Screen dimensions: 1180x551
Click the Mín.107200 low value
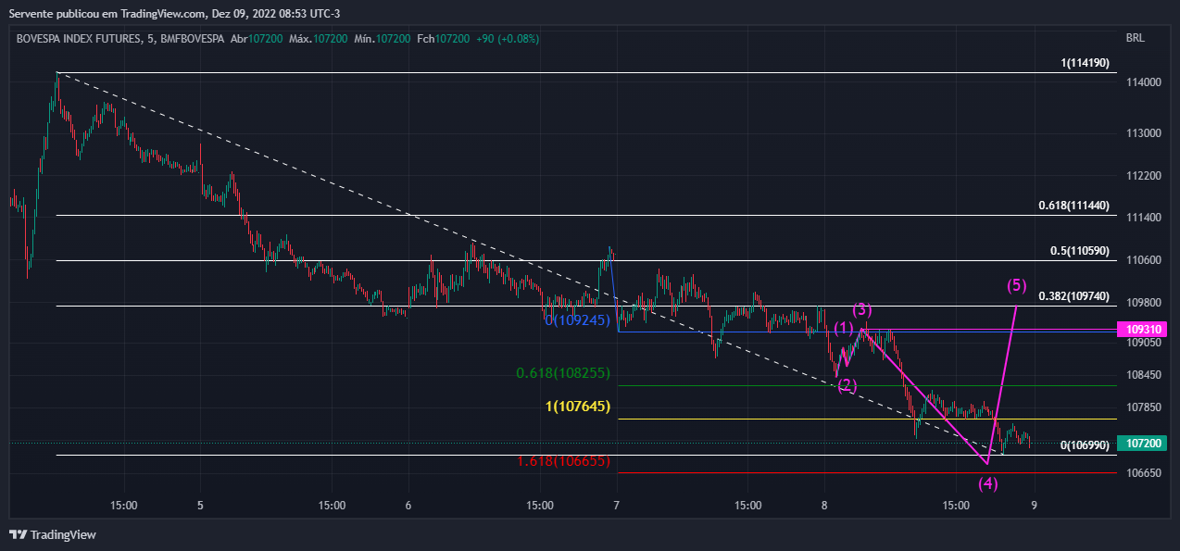coord(383,39)
